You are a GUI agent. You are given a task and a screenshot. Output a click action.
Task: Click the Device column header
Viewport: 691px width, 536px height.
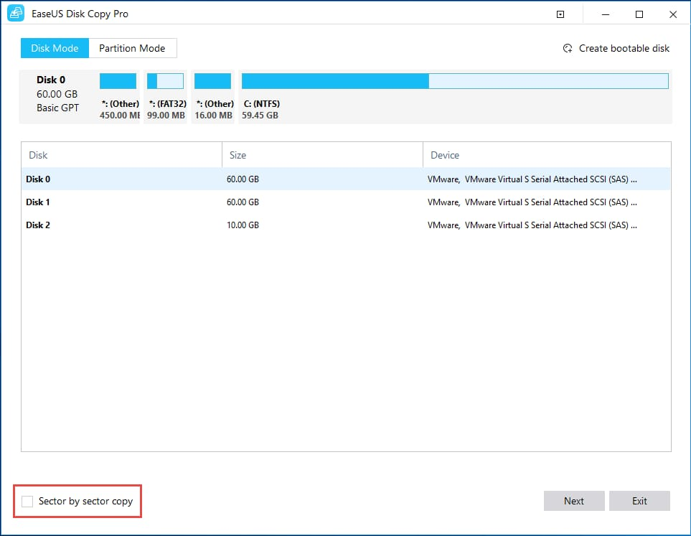tap(445, 155)
